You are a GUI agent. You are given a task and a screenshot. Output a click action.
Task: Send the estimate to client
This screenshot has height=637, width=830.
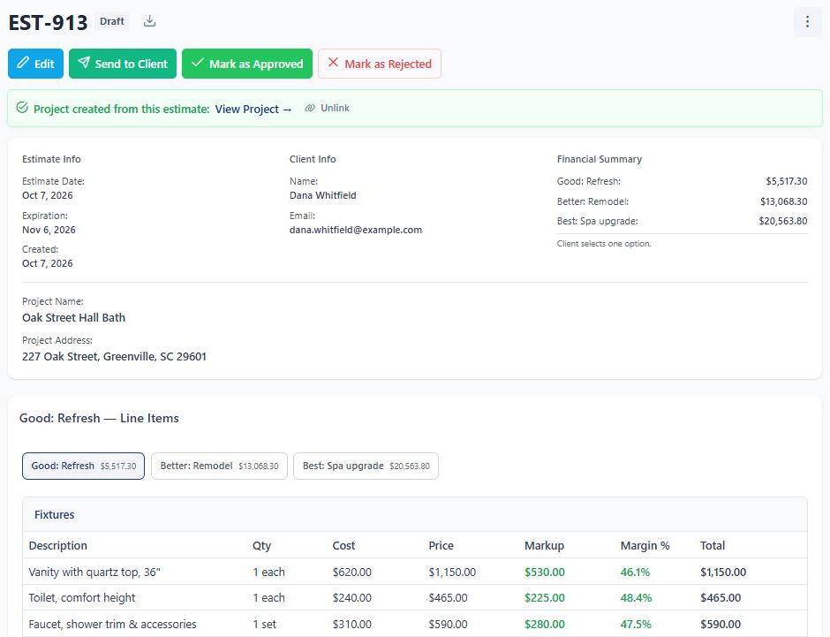122,64
